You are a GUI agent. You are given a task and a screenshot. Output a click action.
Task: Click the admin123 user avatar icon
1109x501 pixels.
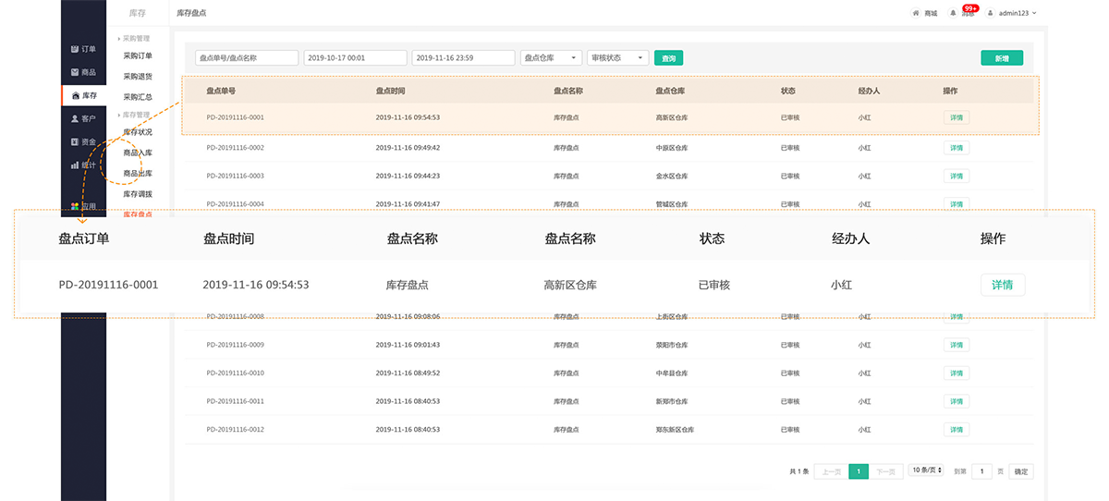(x=990, y=13)
